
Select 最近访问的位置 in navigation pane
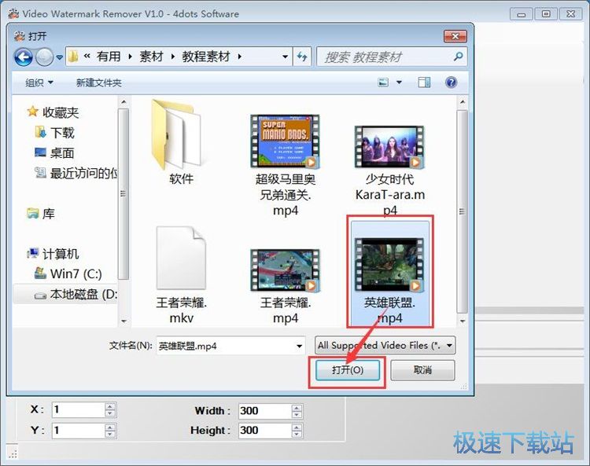coord(76,173)
